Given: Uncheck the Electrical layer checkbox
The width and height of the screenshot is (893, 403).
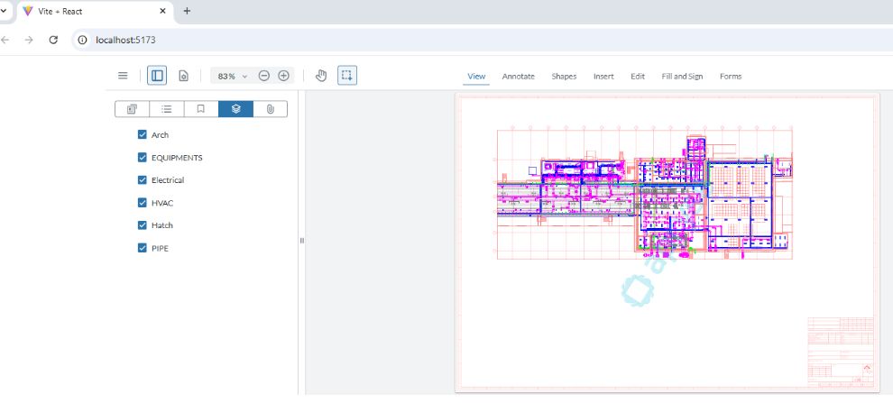Looking at the screenshot, I should tap(143, 180).
